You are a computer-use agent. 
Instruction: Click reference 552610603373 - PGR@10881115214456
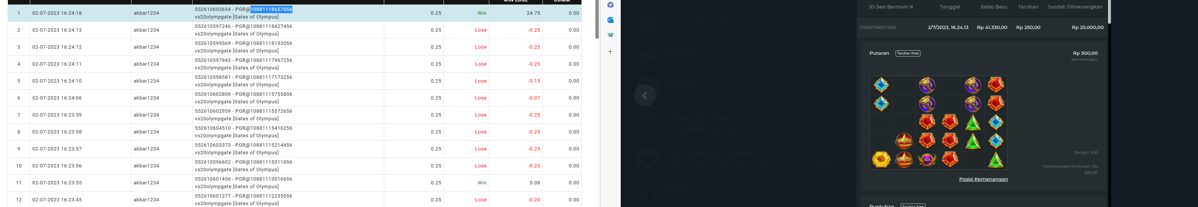coord(243,145)
